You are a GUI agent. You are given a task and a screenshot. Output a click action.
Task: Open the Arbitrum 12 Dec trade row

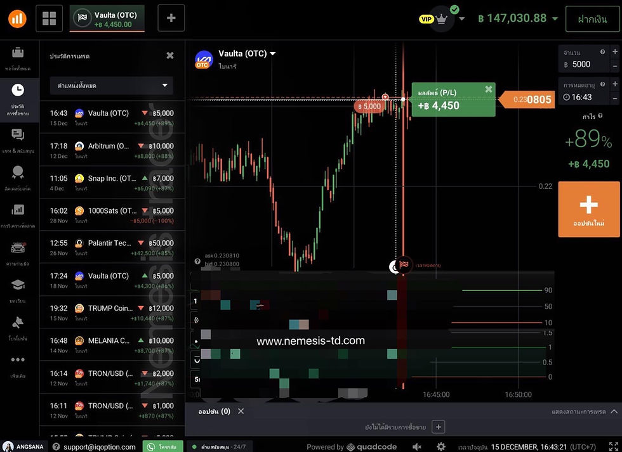(x=112, y=150)
